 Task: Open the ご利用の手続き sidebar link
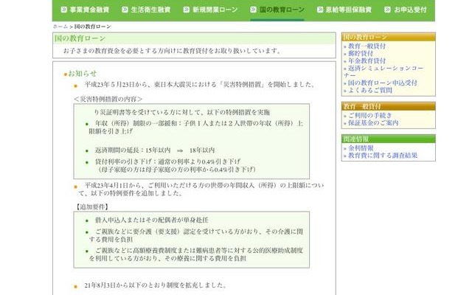coord(370,115)
